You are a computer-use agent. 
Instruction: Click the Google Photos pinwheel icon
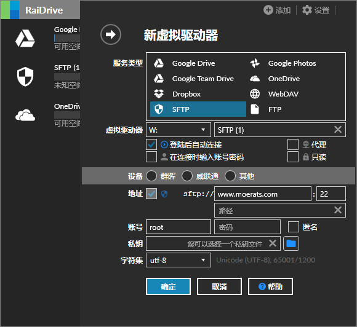tap(255, 63)
